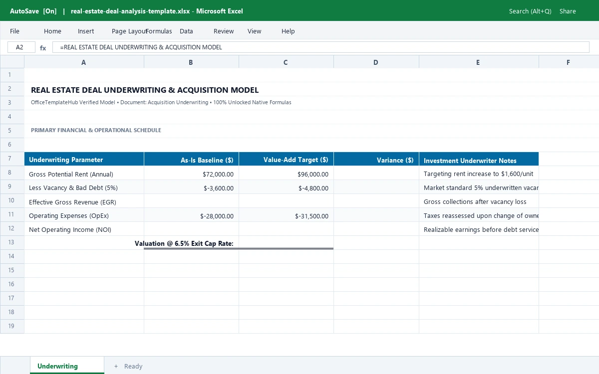
Task: Select the $72,000.00 baseline cell
Action: point(191,174)
